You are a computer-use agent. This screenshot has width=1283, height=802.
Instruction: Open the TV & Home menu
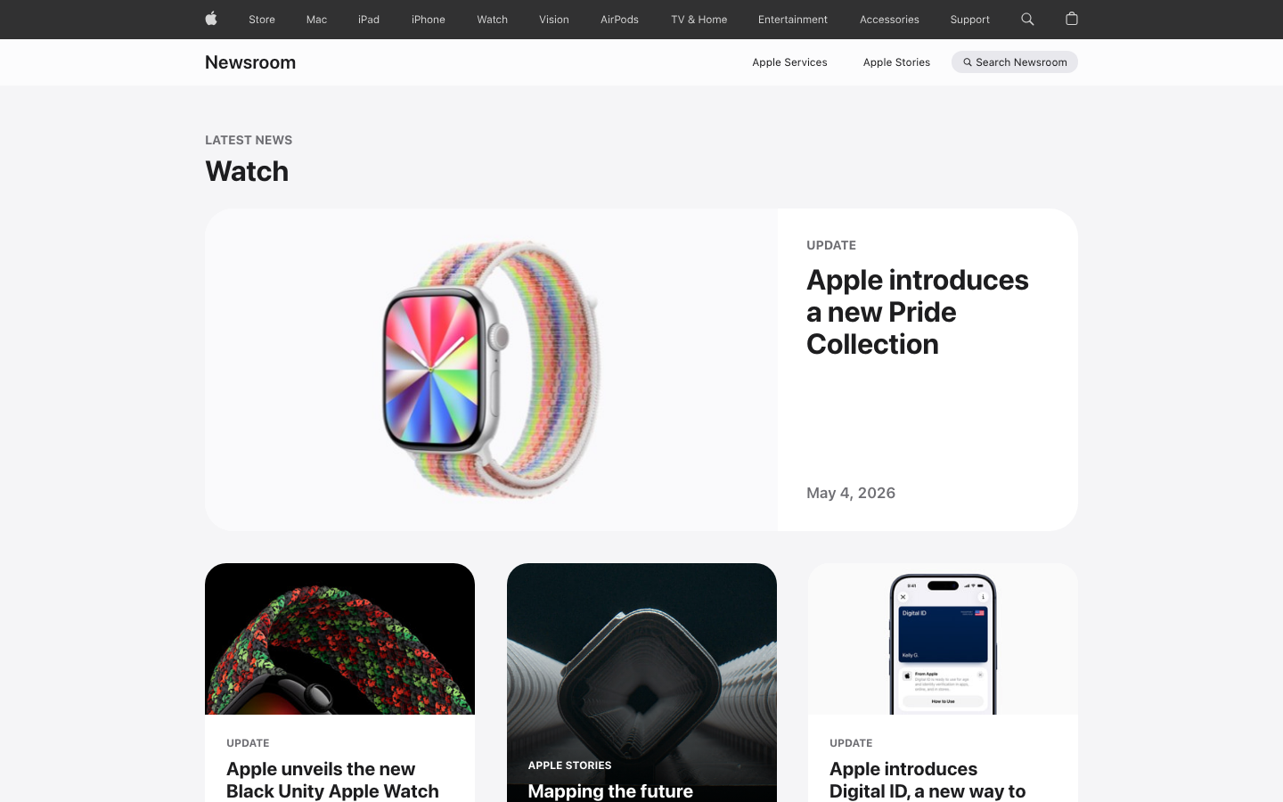coord(699,20)
